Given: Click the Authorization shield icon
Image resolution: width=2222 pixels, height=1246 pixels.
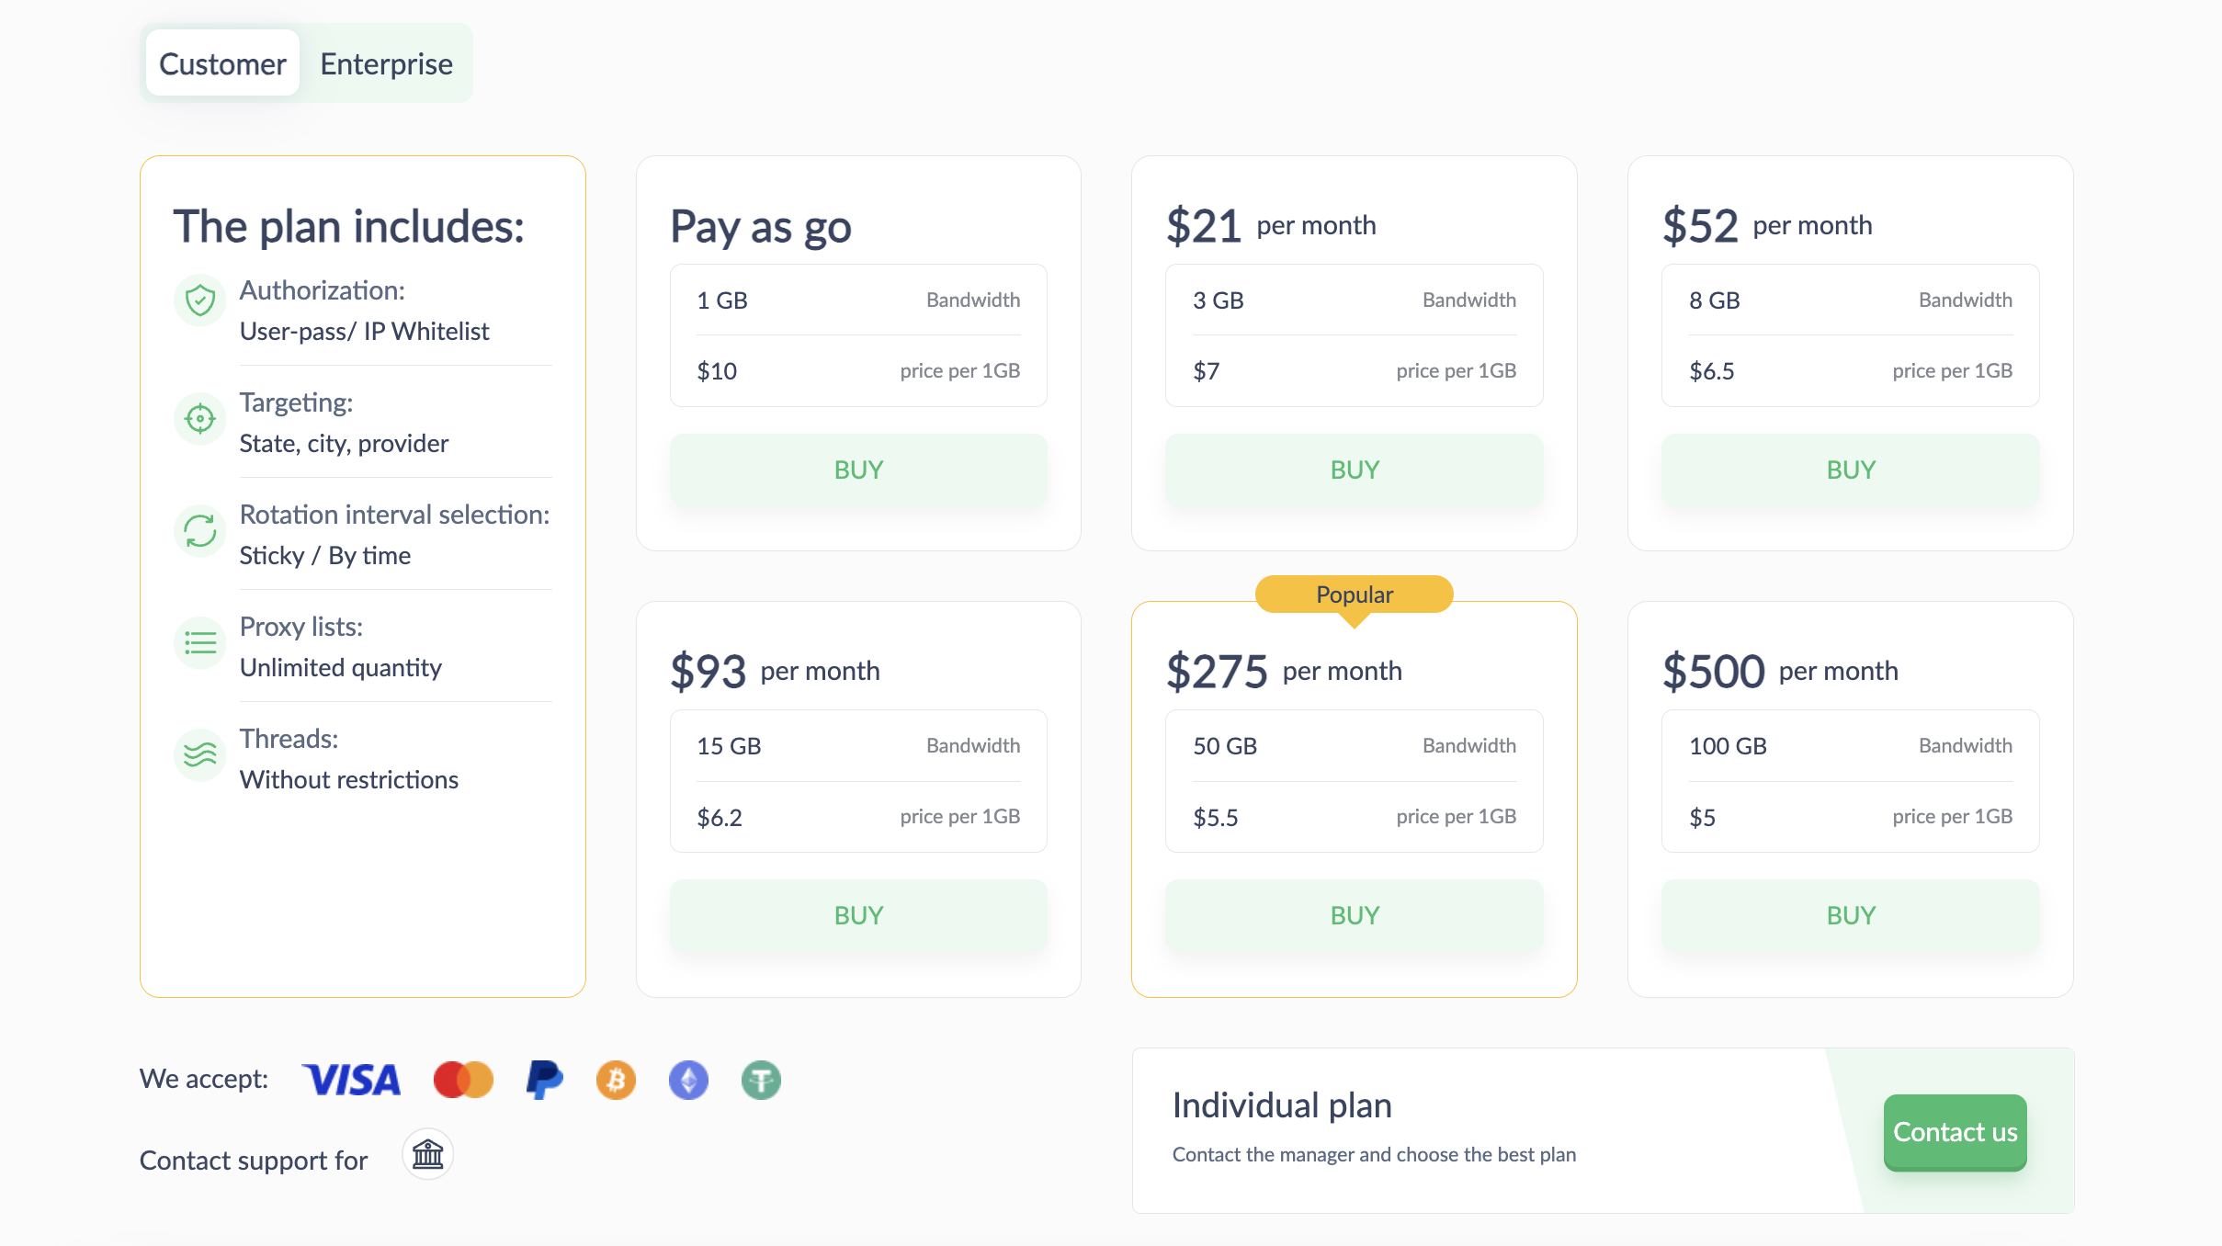Looking at the screenshot, I should (x=200, y=300).
